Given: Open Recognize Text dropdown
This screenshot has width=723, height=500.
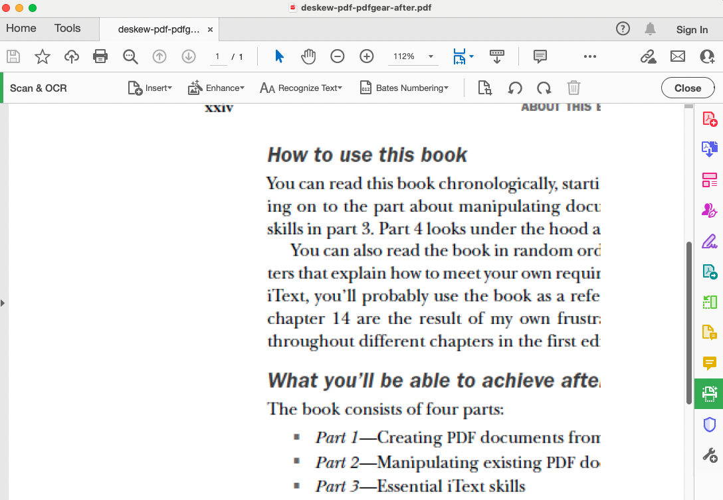Looking at the screenshot, I should tap(301, 88).
